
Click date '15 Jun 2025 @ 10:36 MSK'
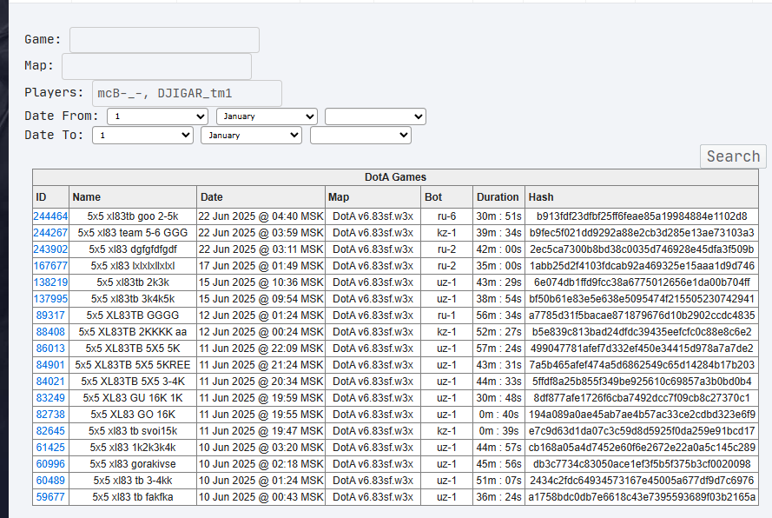pos(261,282)
